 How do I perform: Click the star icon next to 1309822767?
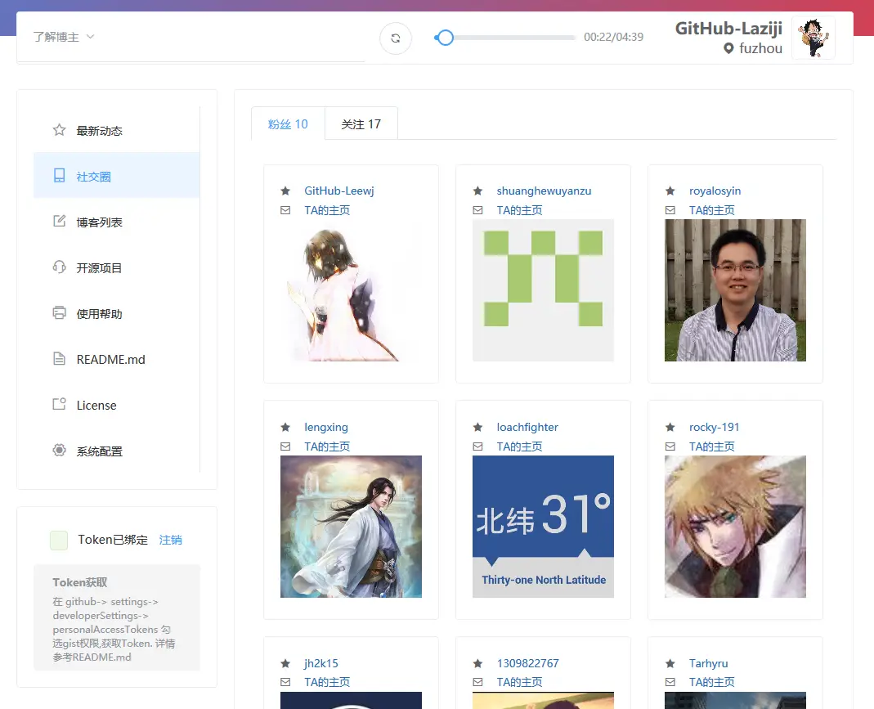477,664
